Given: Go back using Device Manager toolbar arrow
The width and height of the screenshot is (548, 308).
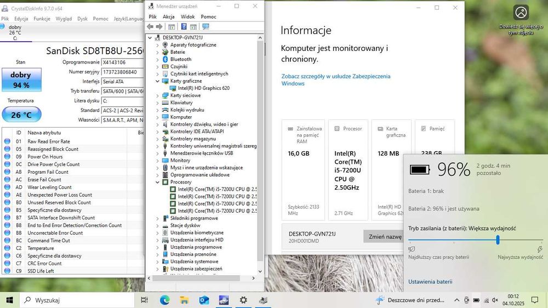Looking at the screenshot, I should coord(150,26).
